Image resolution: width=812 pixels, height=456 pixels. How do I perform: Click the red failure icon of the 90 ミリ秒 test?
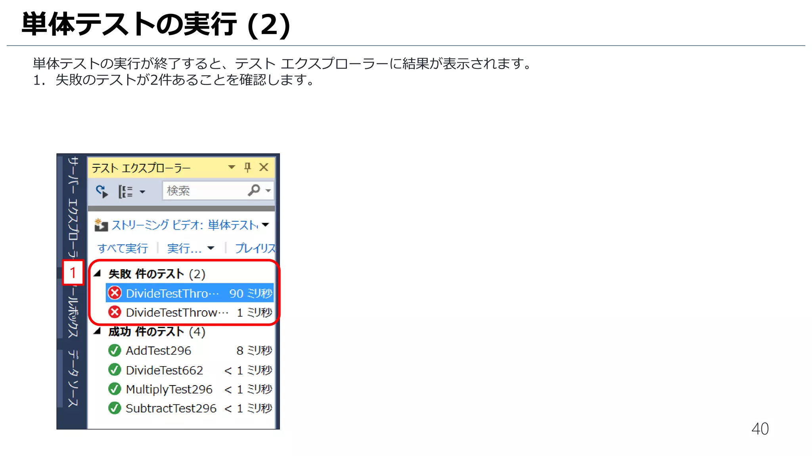click(115, 293)
